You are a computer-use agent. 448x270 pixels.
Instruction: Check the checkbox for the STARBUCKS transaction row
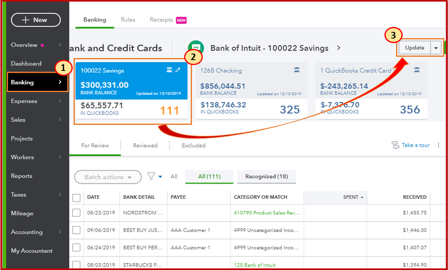(x=76, y=265)
